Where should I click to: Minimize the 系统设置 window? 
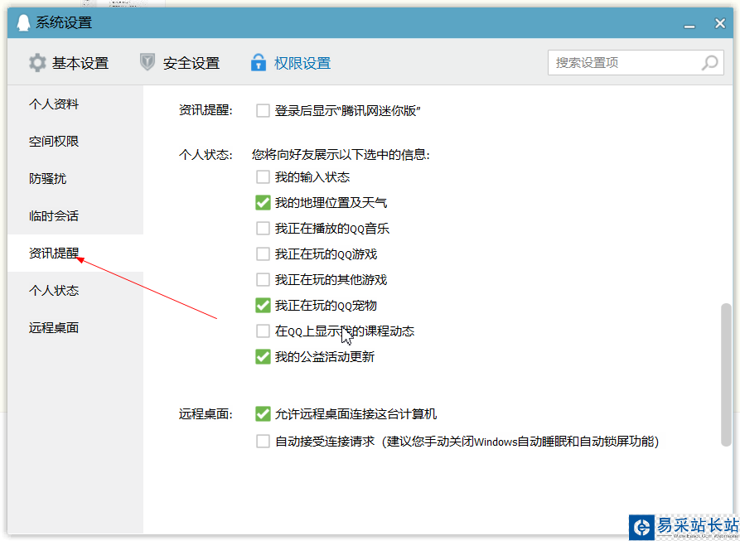[x=689, y=27]
